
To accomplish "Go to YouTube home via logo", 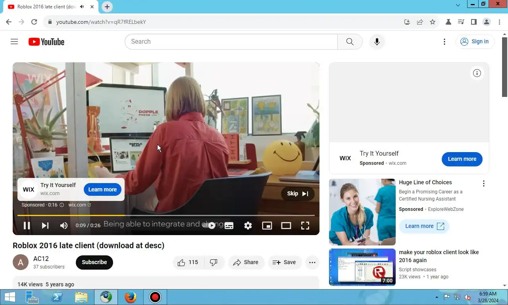I will [x=46, y=42].
